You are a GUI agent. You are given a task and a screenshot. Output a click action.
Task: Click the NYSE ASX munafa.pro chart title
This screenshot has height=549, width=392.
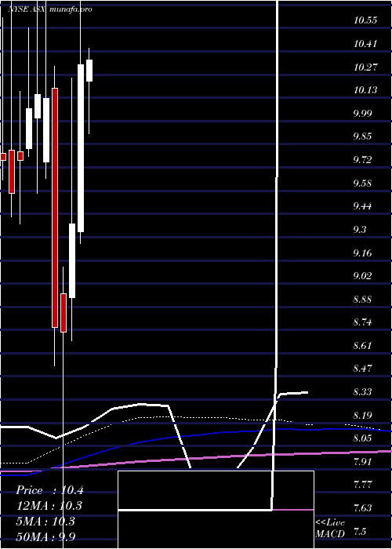[x=50, y=9]
